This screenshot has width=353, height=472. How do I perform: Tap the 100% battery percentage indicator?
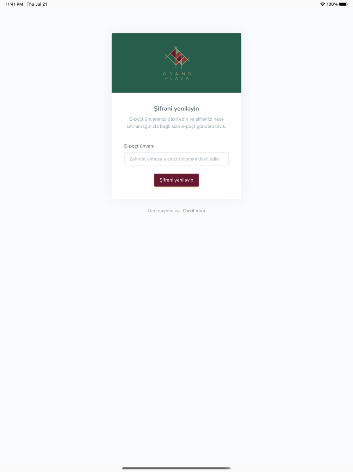pos(332,4)
